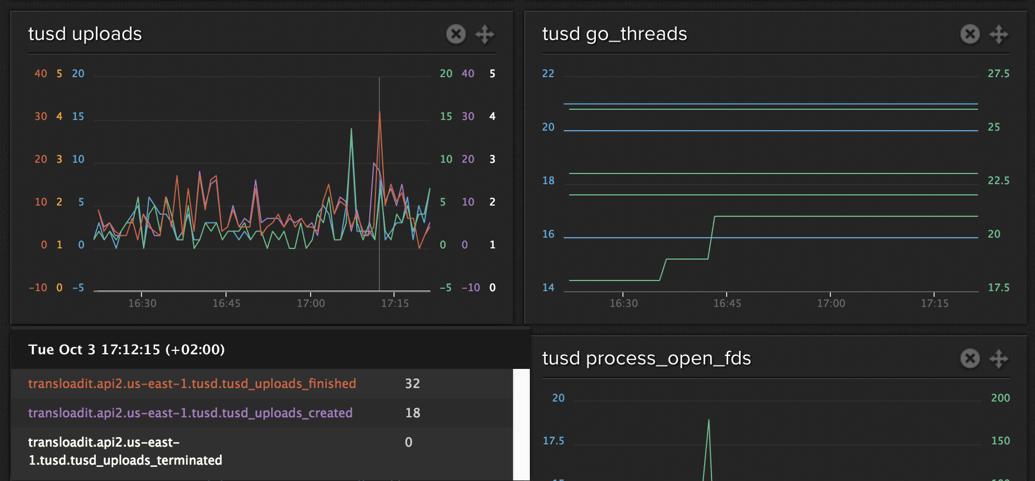Screen dimensions: 1035x481
Task: Close the tusd process_open_fds panel
Action: [x=970, y=359]
